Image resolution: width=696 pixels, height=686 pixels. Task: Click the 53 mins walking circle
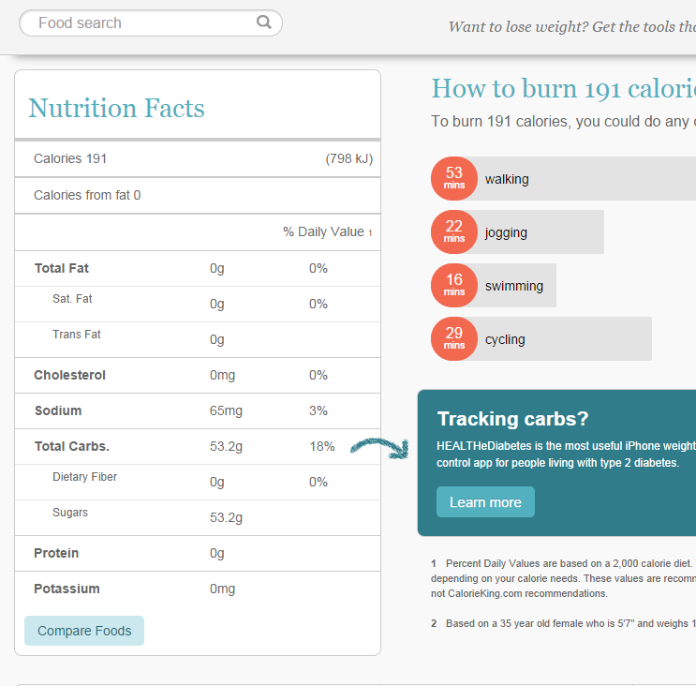tap(454, 179)
